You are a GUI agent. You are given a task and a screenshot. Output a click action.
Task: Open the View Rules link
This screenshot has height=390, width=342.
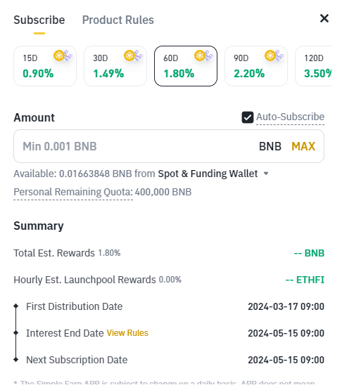[127, 333]
